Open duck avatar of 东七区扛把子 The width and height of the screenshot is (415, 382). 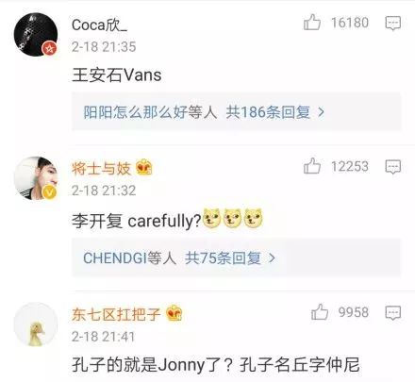36,324
